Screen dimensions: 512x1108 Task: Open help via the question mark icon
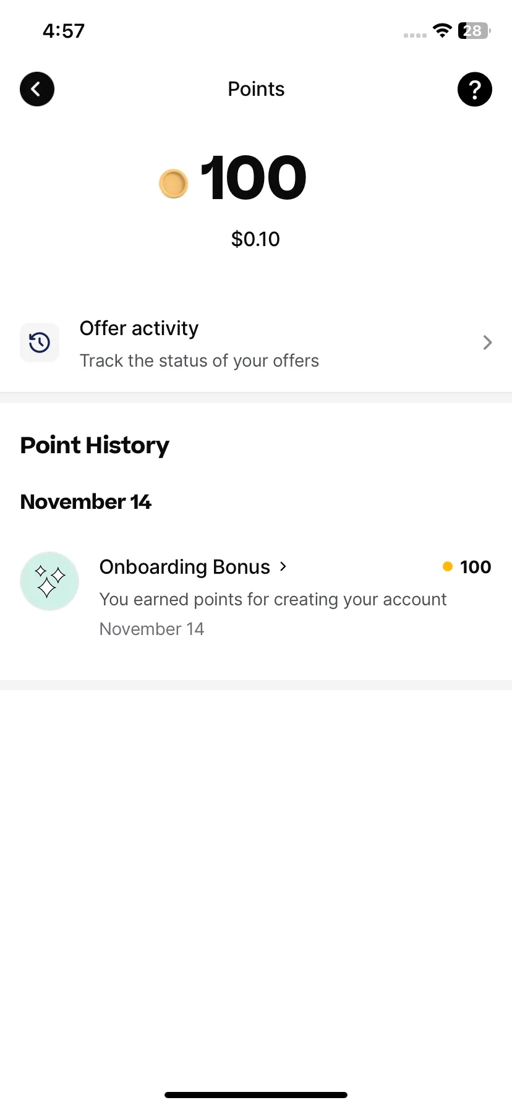click(x=475, y=89)
